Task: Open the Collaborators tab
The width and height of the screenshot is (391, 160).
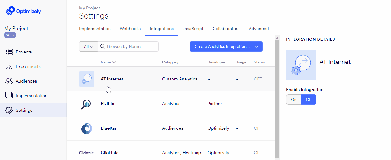Action: click(226, 29)
